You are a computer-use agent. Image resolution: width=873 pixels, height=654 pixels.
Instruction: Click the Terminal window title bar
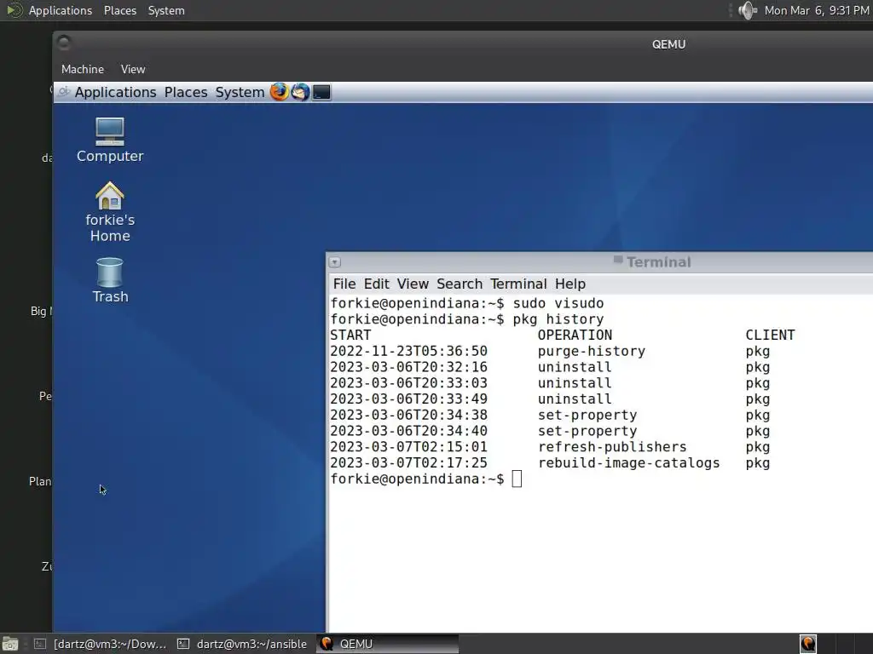[599, 262]
